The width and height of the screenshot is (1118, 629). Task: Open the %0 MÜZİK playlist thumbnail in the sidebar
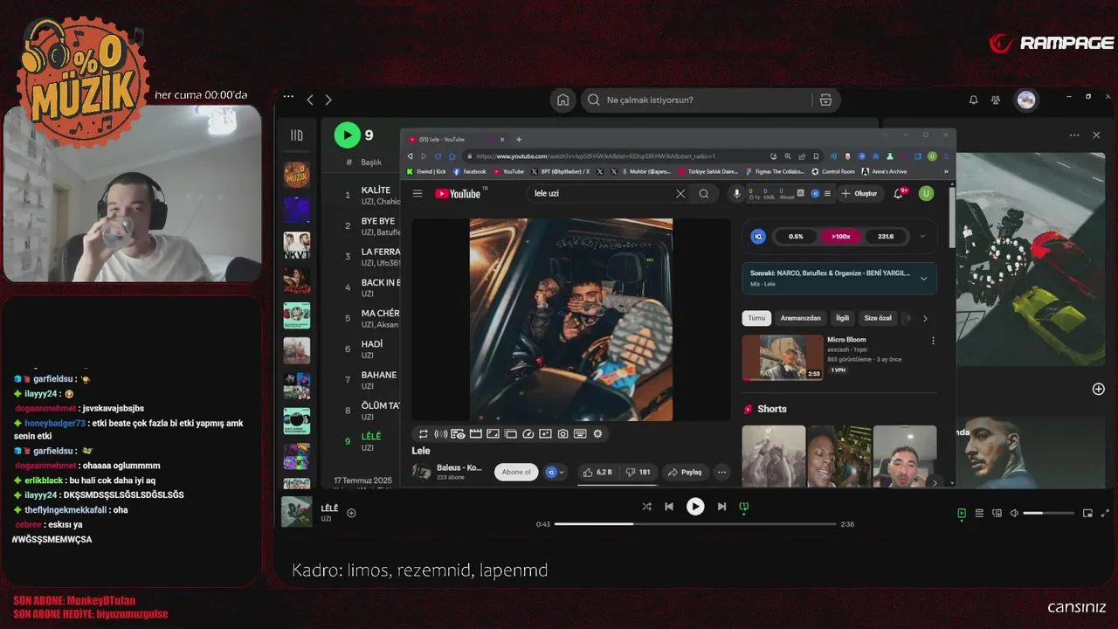pyautogui.click(x=297, y=174)
